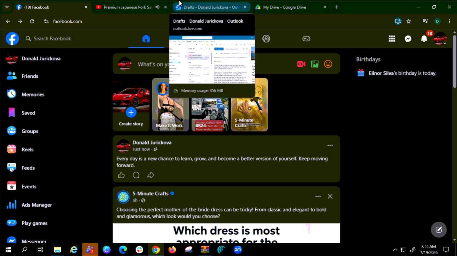Screen dimensions: 457x256
Task: Hide the 5-Minute Crafts post
Action: [x=330, y=197]
